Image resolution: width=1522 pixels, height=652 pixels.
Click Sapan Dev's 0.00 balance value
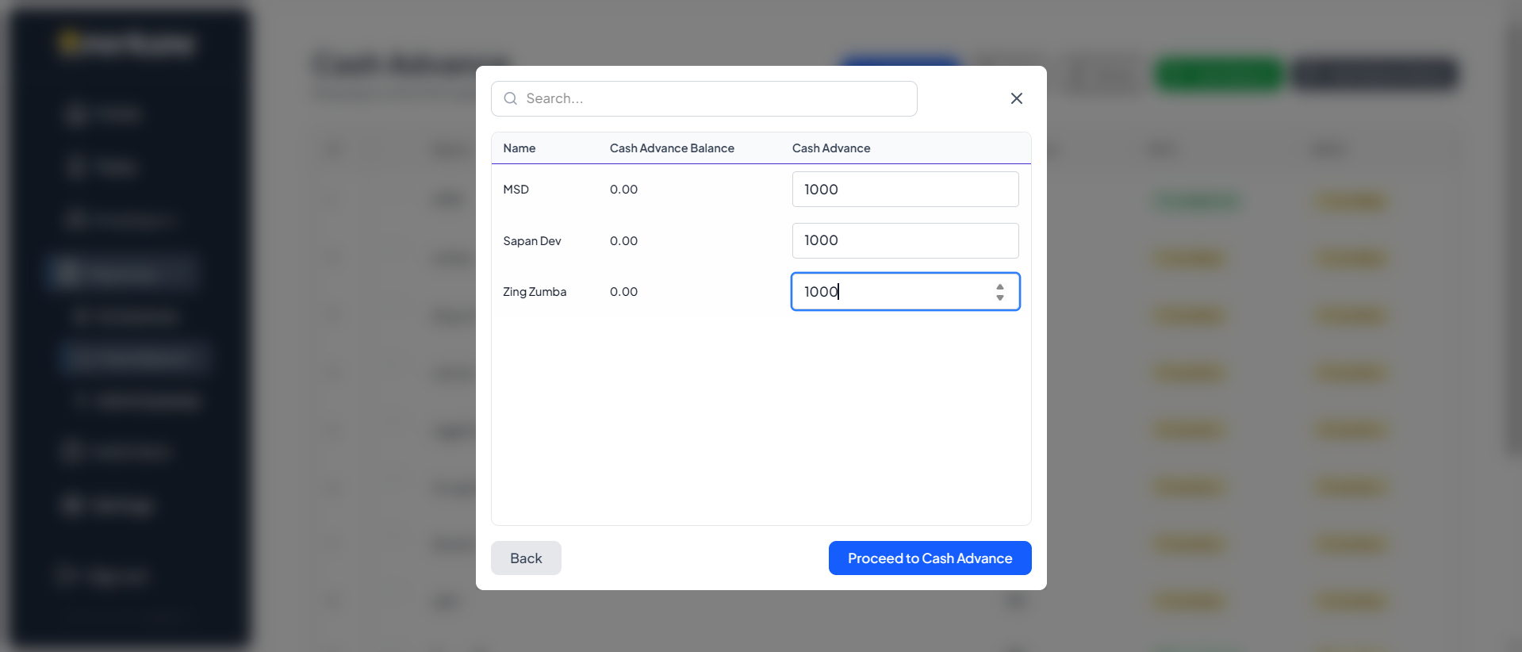click(623, 241)
